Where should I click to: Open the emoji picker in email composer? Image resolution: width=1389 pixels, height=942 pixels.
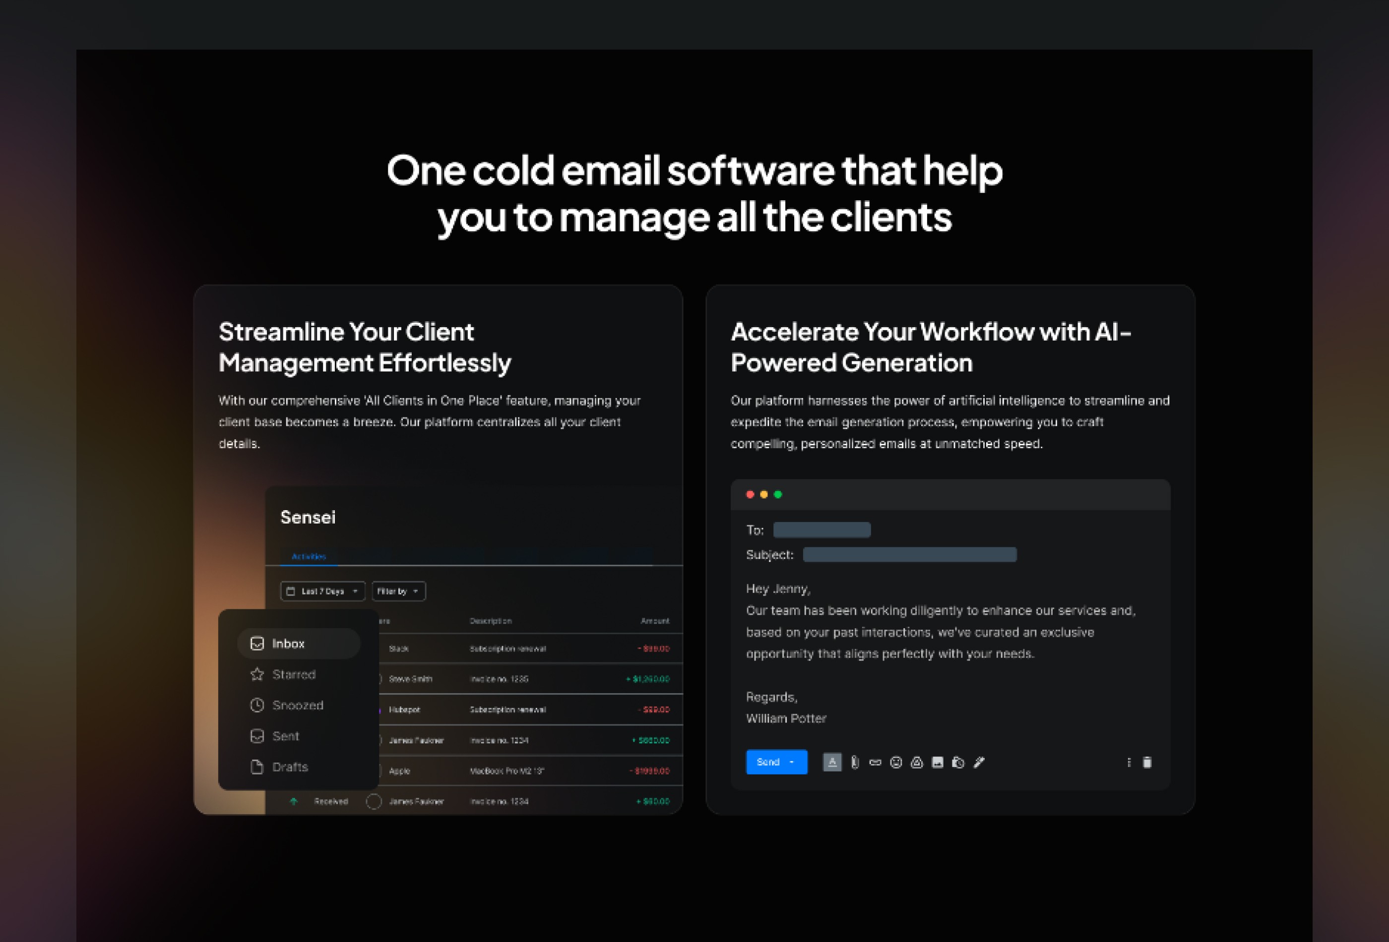895,762
